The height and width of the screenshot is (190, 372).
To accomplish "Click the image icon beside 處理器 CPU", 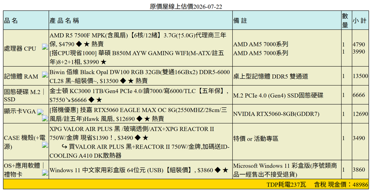I will [x=45, y=47].
